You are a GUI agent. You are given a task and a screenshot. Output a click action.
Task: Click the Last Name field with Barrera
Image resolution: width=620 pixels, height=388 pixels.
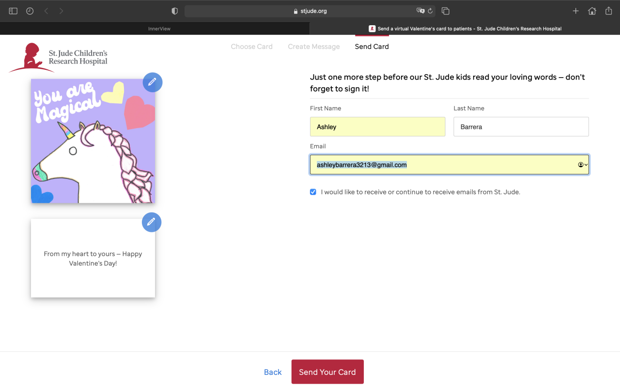(x=521, y=127)
